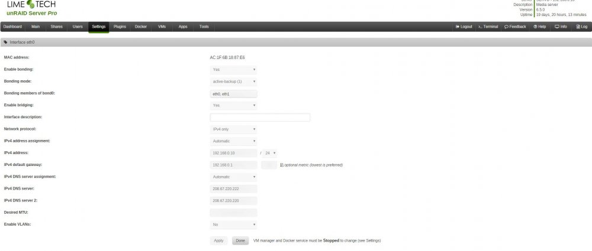
Task: Click the Interface description input field
Action: (x=260, y=117)
